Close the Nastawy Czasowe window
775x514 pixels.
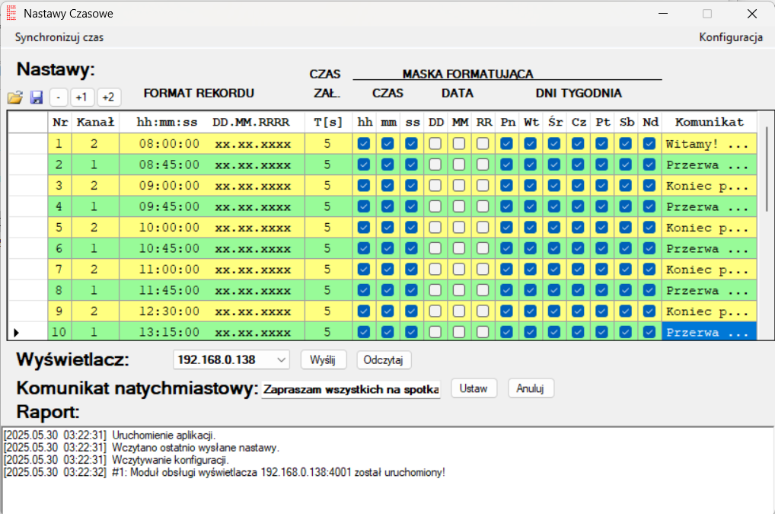[751, 14]
